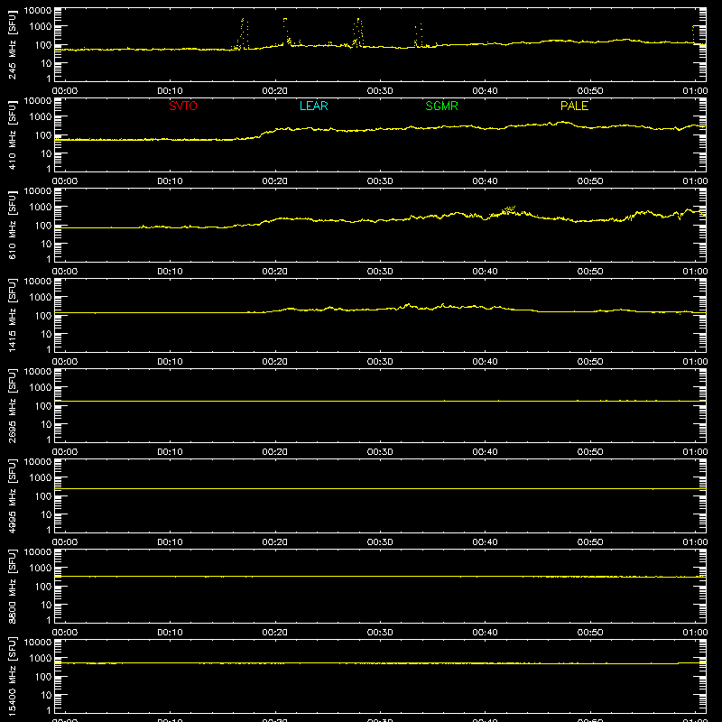Click the 00:00 tick under the 610 MHz plot
This screenshot has width=722, height=722.
65,272
